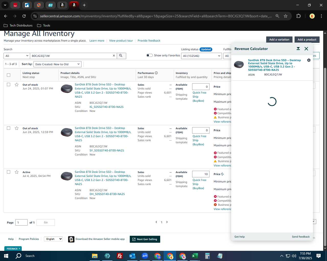Screen dimensions: 327x261
Task: Open the Sort by 'Date Created: New to Old' dropdown
Action: pos(57,64)
